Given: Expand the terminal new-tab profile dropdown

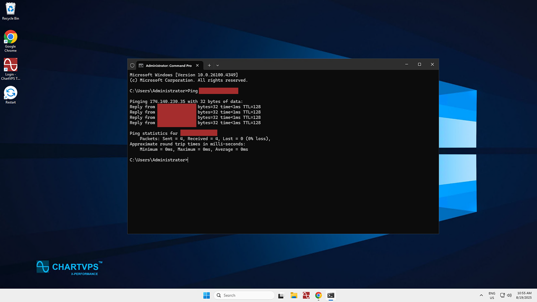Looking at the screenshot, I should (217, 65).
